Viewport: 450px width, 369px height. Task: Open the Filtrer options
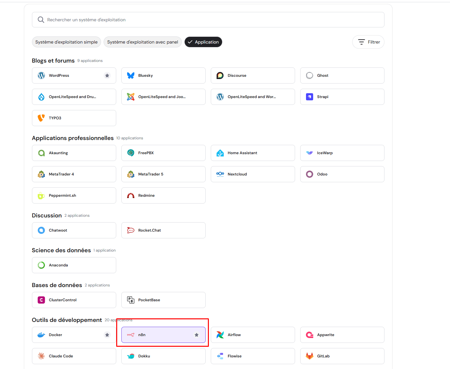(368, 42)
